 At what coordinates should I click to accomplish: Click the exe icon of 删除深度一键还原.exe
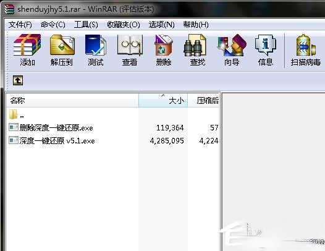pos(14,127)
